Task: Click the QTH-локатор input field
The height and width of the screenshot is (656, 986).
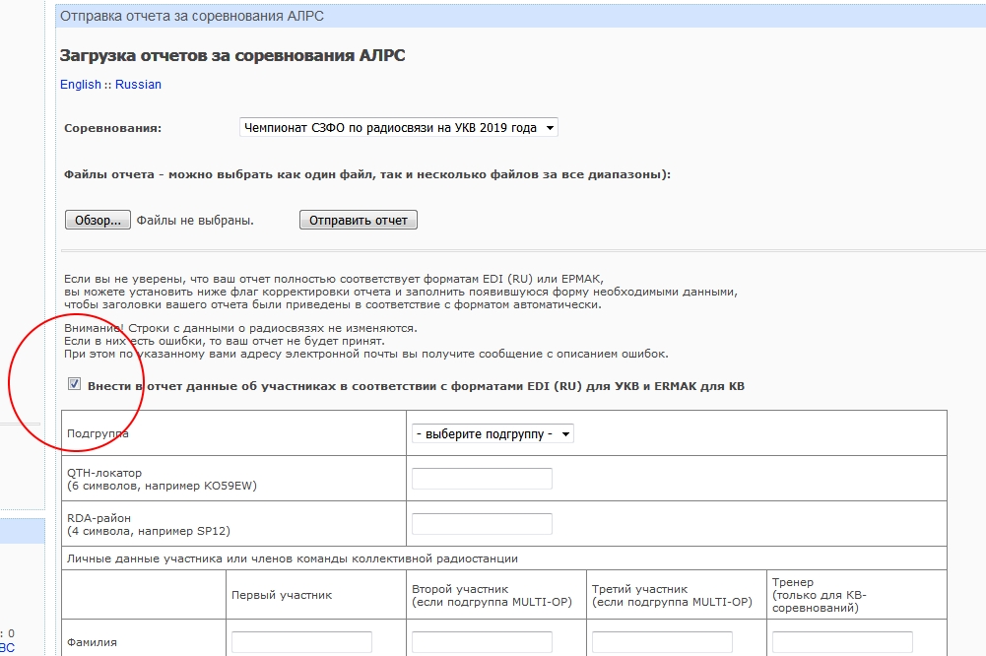Action: pyautogui.click(x=482, y=479)
